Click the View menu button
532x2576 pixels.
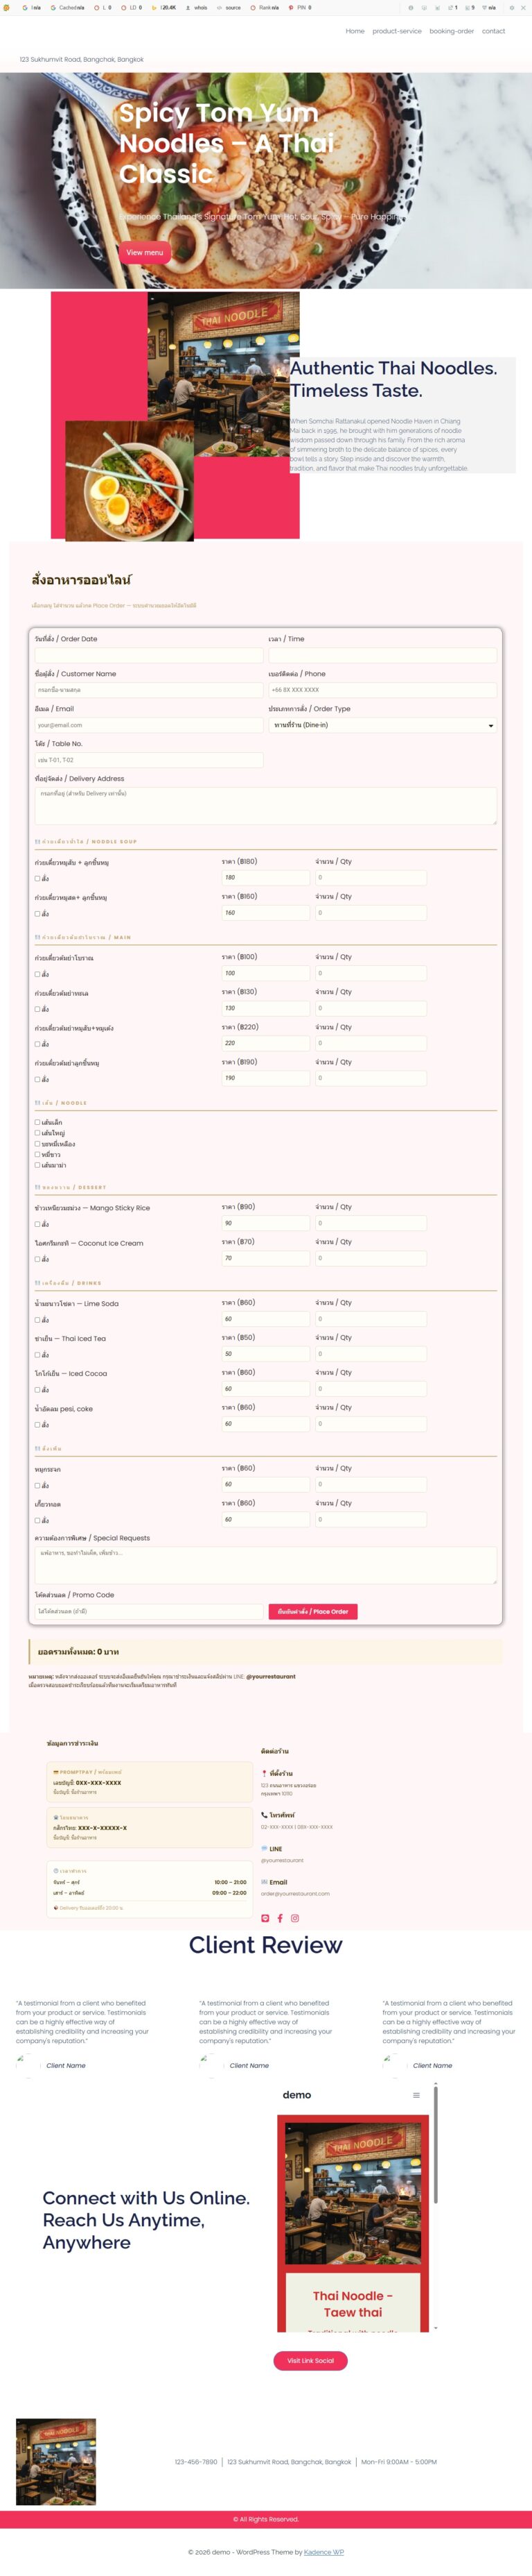pos(145,253)
